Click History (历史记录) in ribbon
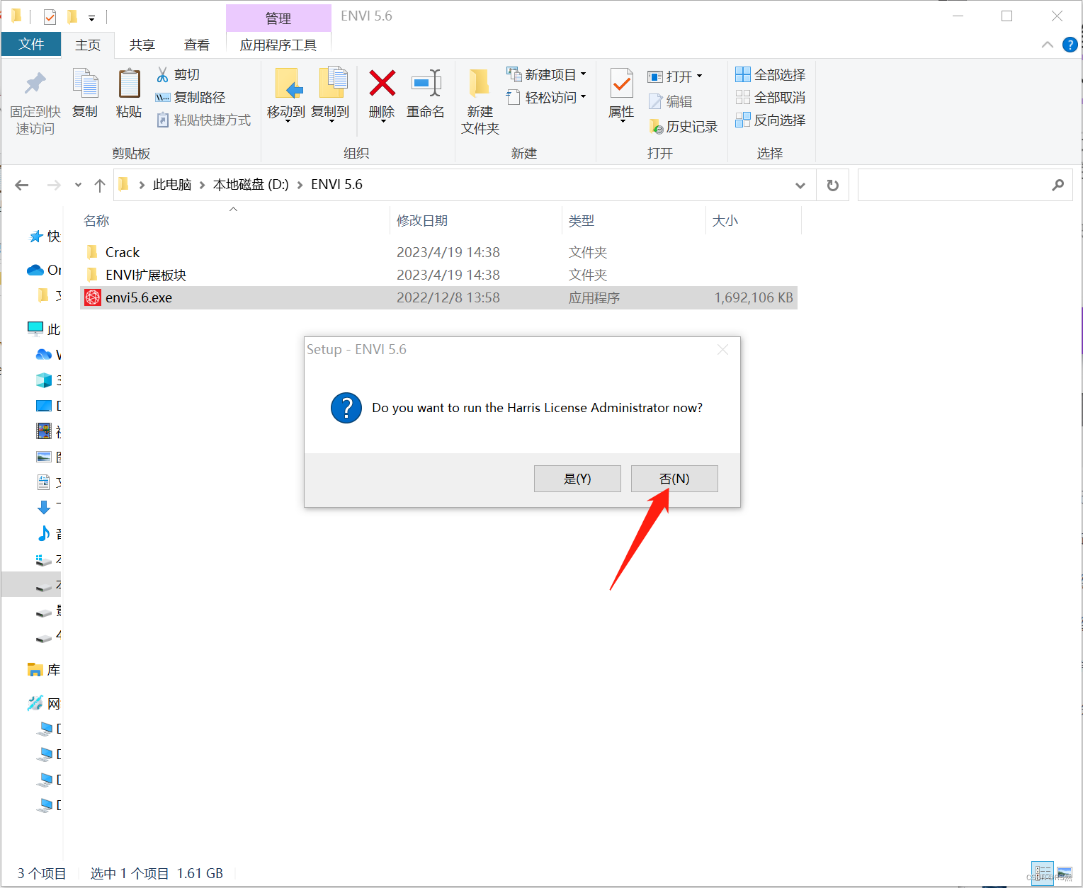The image size is (1083, 888). (684, 126)
